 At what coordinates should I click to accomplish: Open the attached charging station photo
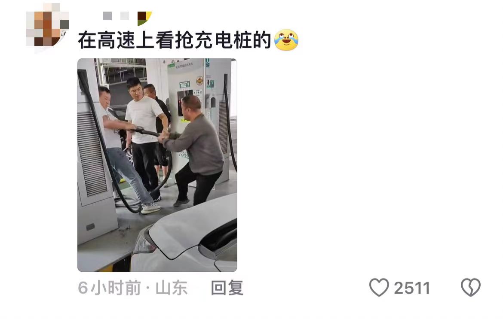tap(157, 165)
